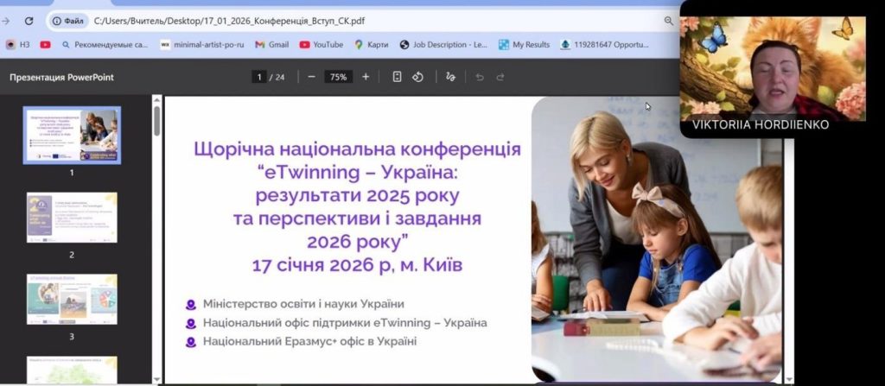Open the My Results bookmark
Screen dimensions: 885x386
524,45
